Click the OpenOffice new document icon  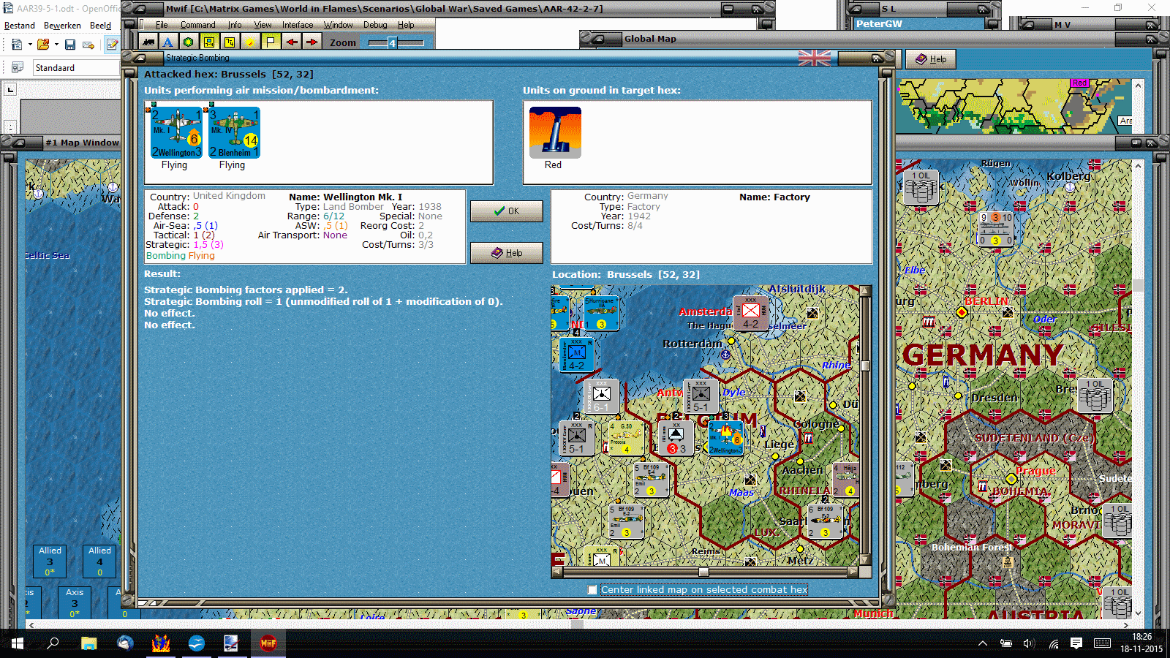17,45
